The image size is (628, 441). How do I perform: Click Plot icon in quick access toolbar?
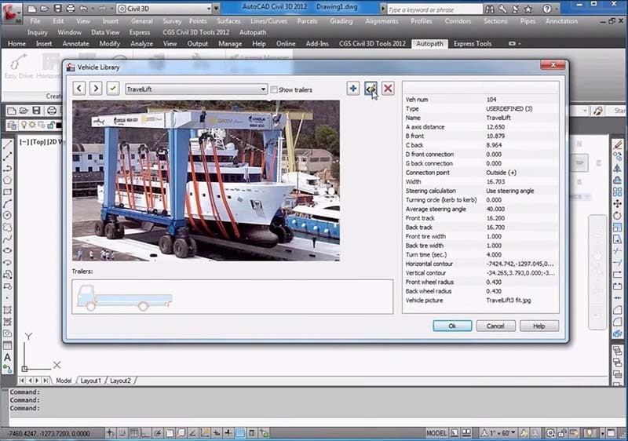pos(70,9)
